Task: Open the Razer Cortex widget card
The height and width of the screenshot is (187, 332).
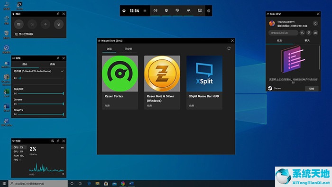Action: [x=120, y=83]
